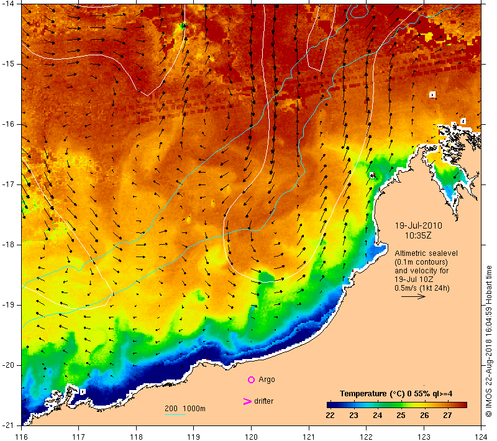Click the 'drifter' legend label
This screenshot has width=497, height=441.
[263, 401]
